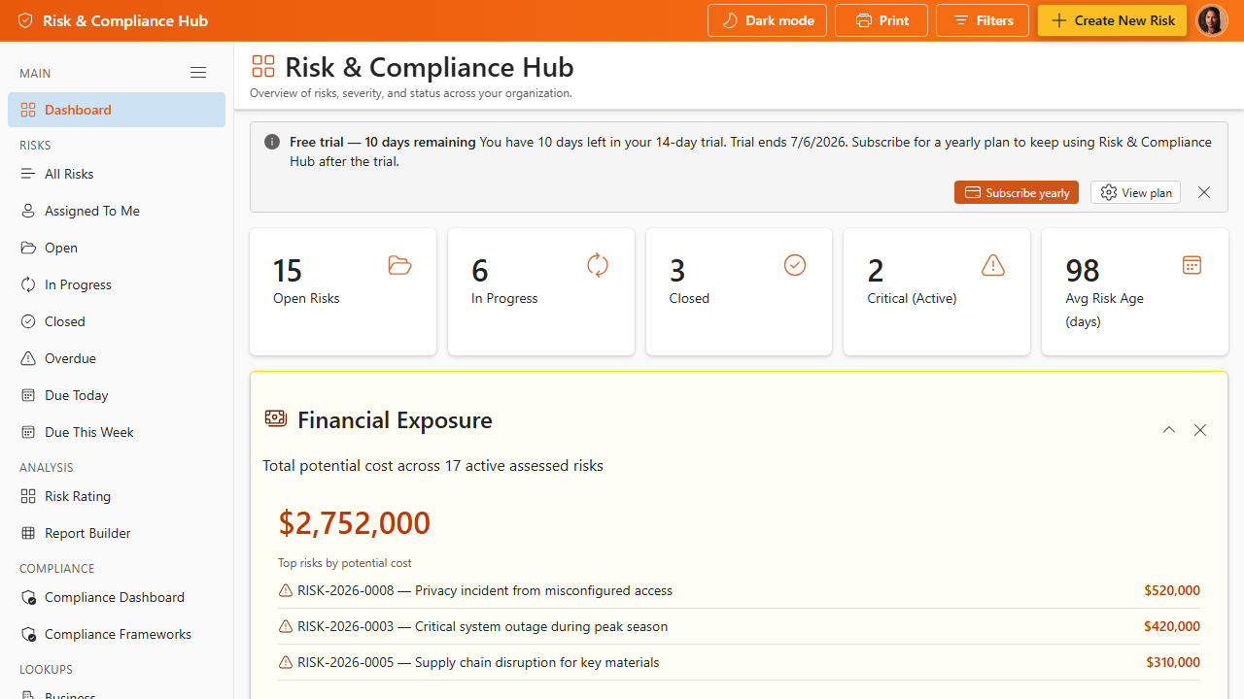
Task: Click the $2,752,000 total exposure
Action: coord(355,522)
